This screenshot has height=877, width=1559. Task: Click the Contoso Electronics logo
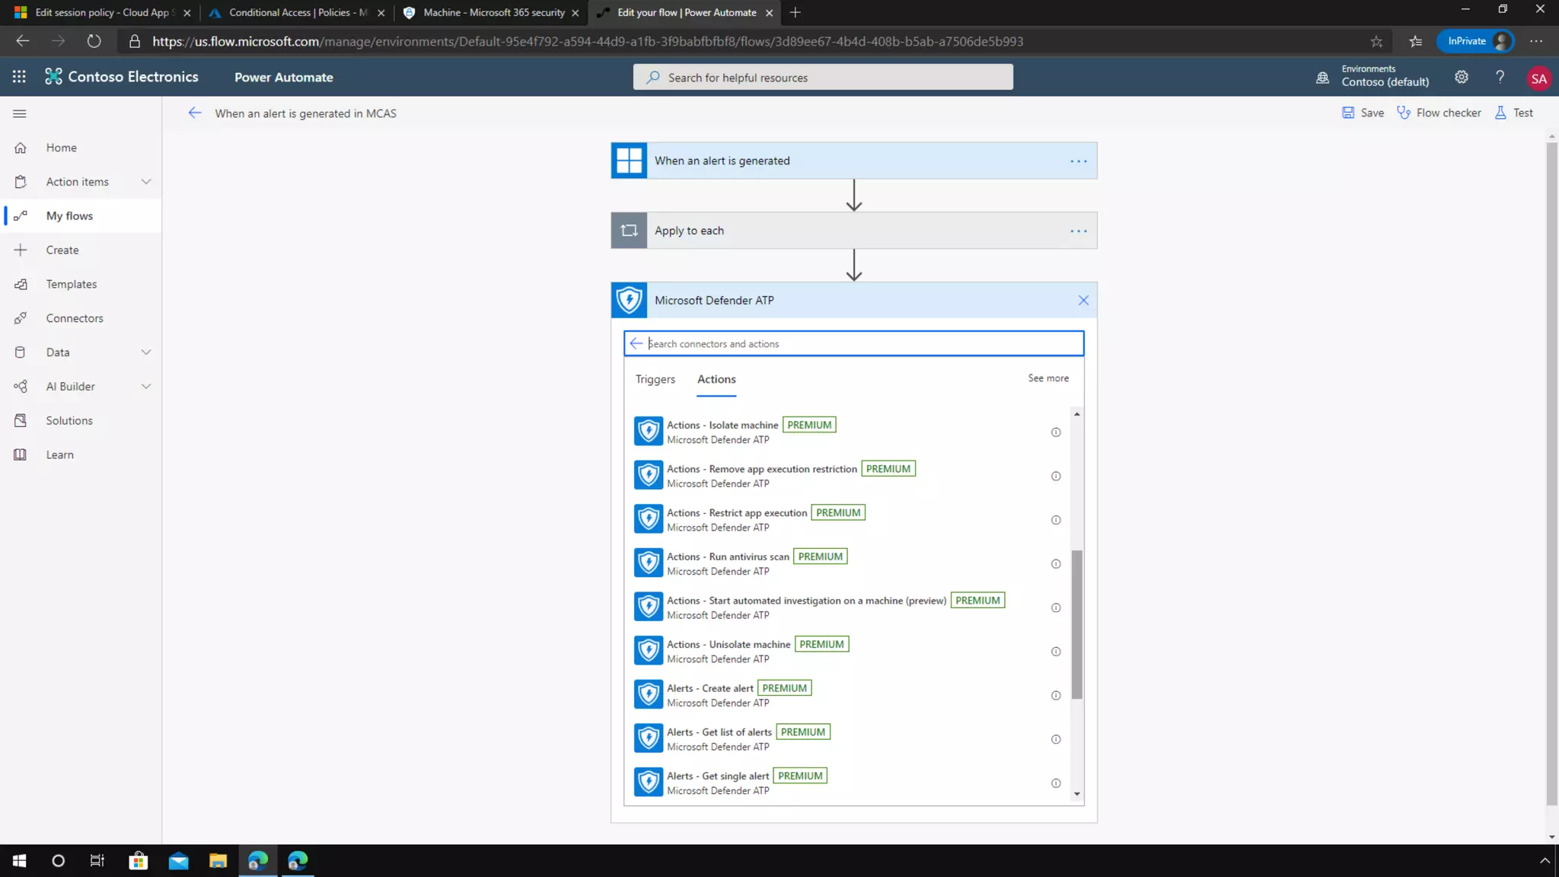coord(122,77)
